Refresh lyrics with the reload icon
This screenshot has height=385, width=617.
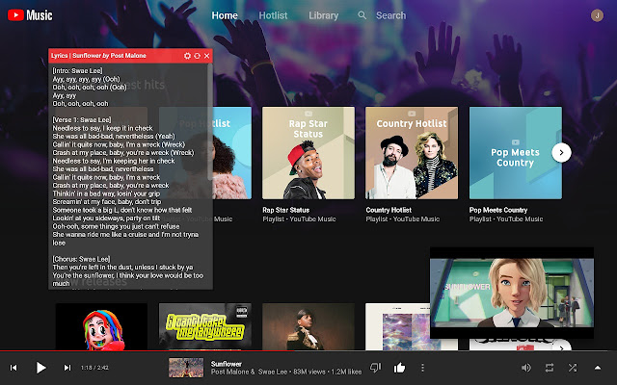point(197,56)
